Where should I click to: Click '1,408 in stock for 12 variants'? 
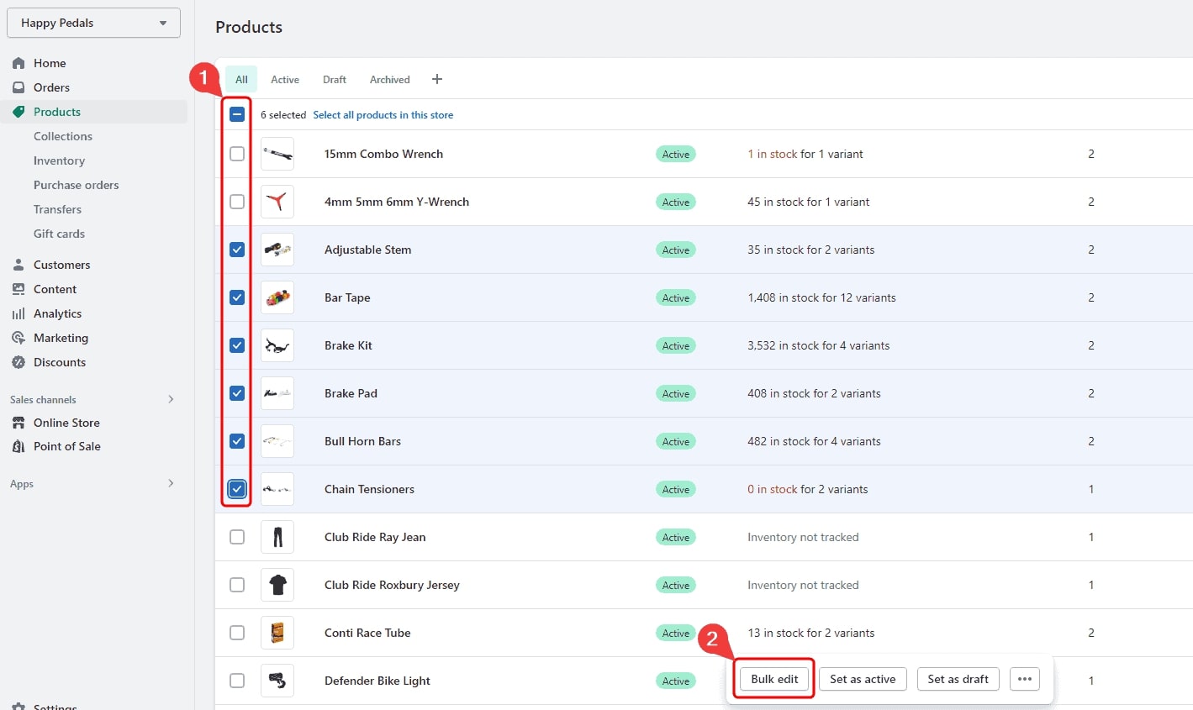(x=821, y=297)
